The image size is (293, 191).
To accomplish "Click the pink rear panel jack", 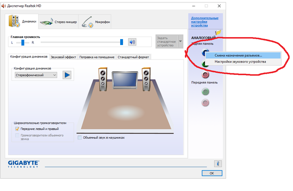I will click(206, 75).
